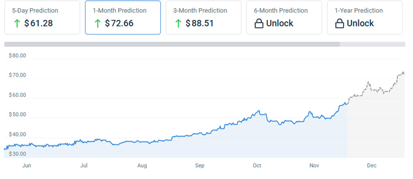Click the Sep label on the time axis
The width and height of the screenshot is (413, 179).
(x=200, y=166)
